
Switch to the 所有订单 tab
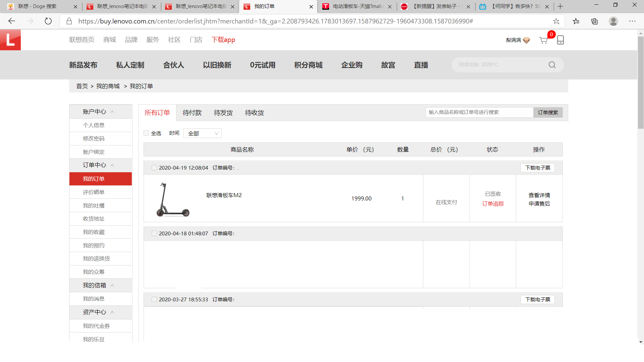(157, 113)
